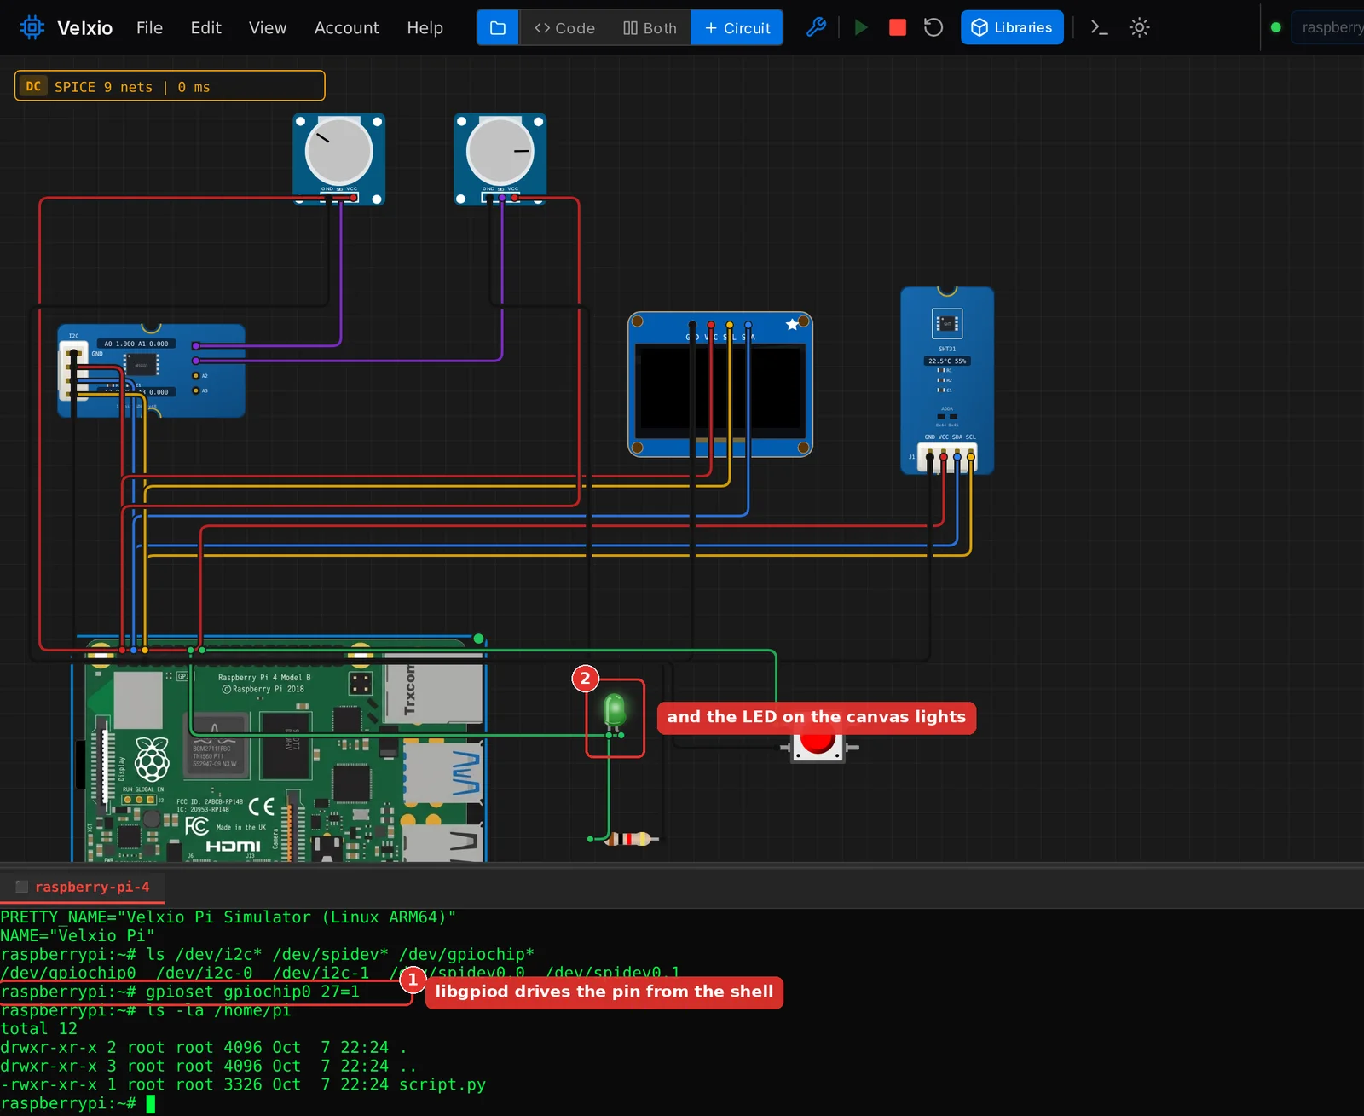Open the terminal prompt icon

[x=1100, y=27]
